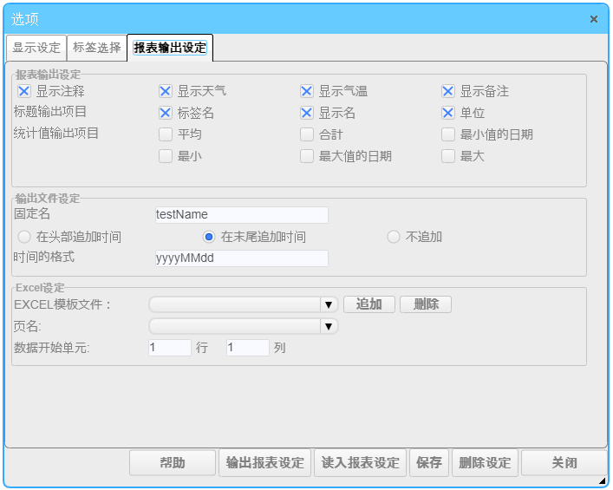Uncheck the 显示注释 checkbox
Viewport: 613px width, 490px height.
click(24, 91)
